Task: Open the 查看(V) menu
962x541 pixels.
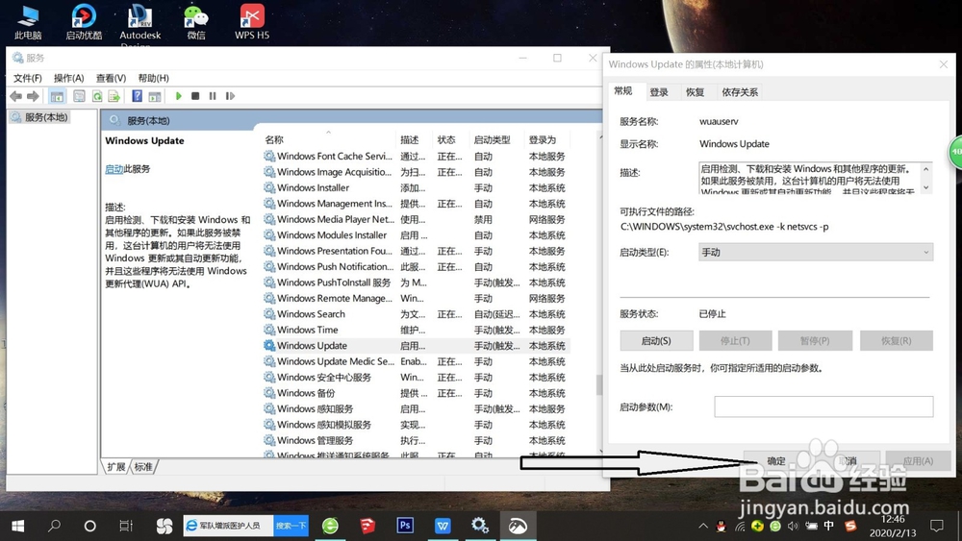Action: click(111, 78)
